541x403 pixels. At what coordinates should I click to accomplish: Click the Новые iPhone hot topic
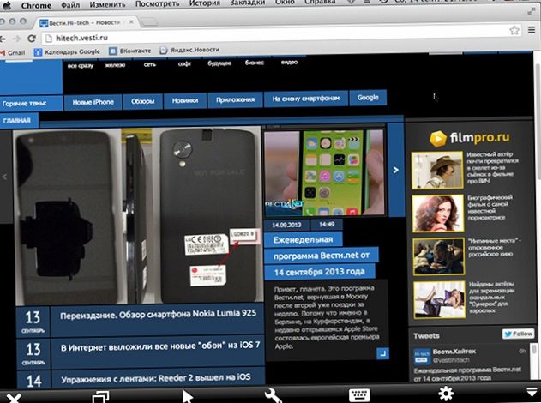click(93, 102)
